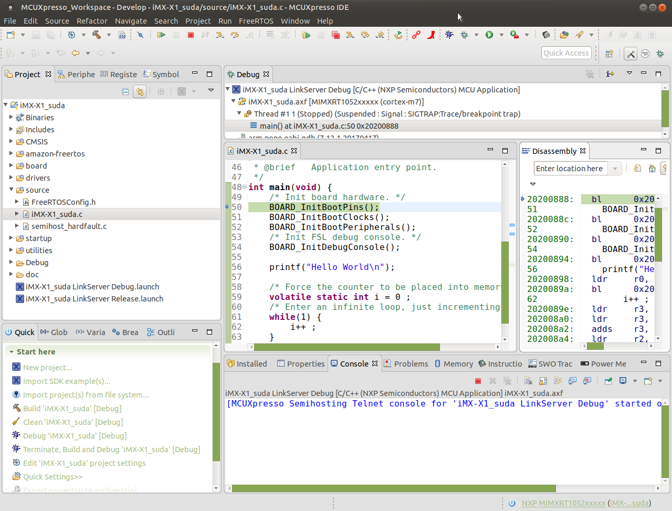Toggle Scroll Lock in Console toolbar
672x511 pixels.
543,381
